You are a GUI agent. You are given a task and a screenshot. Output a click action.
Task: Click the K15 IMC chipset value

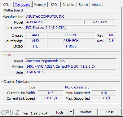coord(71,35)
